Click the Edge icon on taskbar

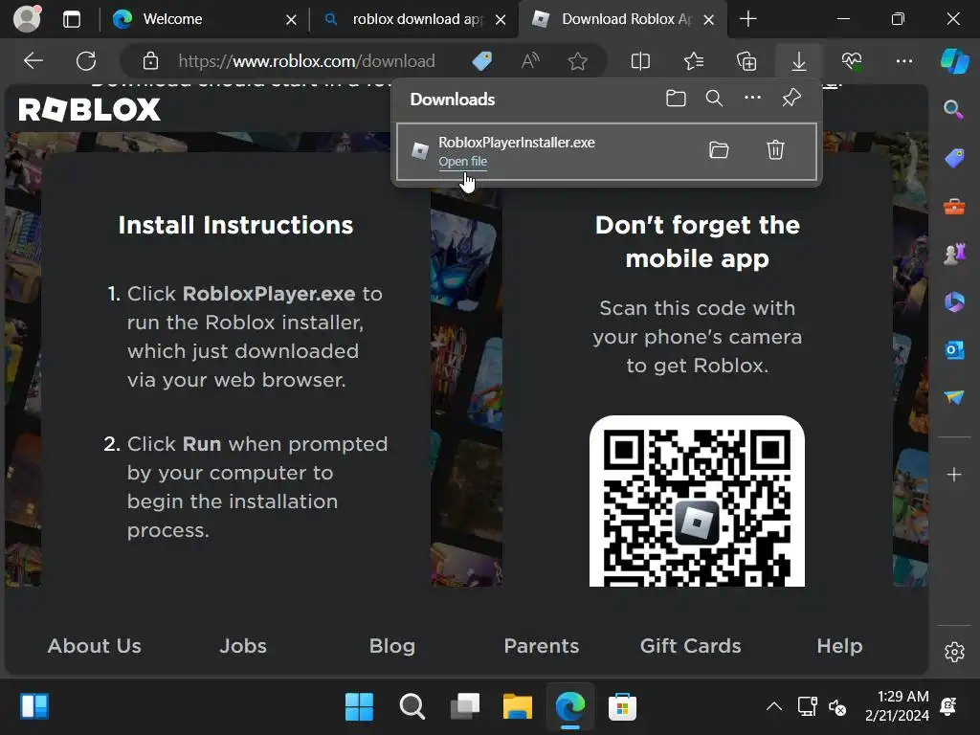pos(570,707)
